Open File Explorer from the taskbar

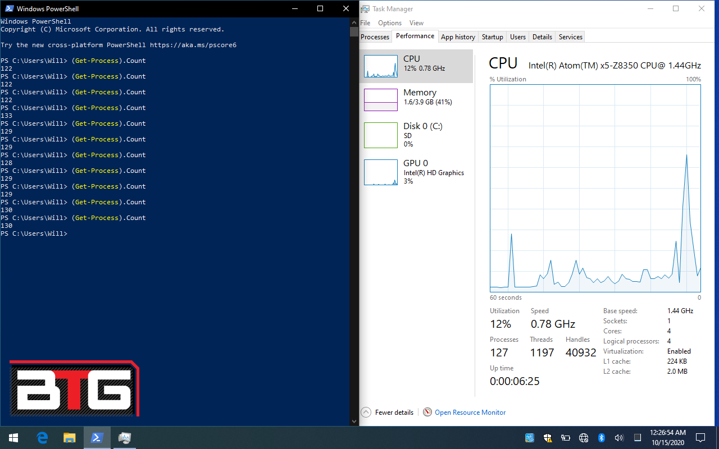[69, 437]
